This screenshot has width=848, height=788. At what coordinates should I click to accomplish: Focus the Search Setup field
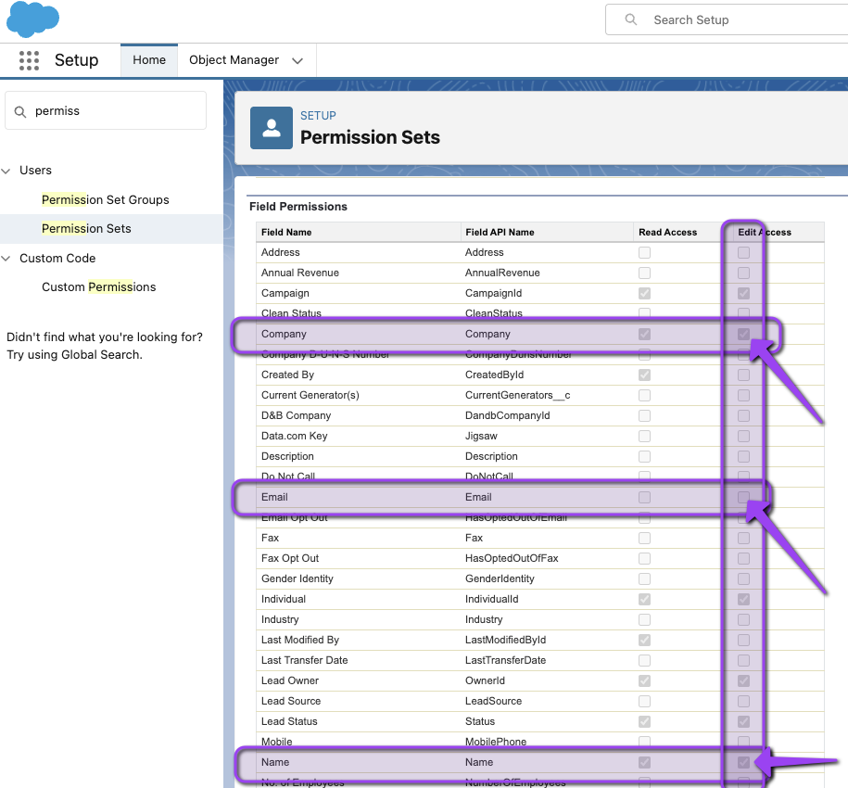[727, 19]
